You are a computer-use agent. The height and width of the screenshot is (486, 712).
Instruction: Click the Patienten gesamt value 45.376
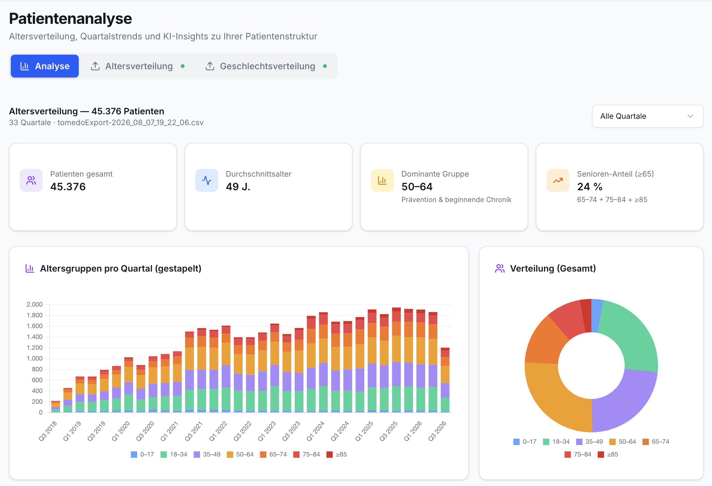click(68, 187)
